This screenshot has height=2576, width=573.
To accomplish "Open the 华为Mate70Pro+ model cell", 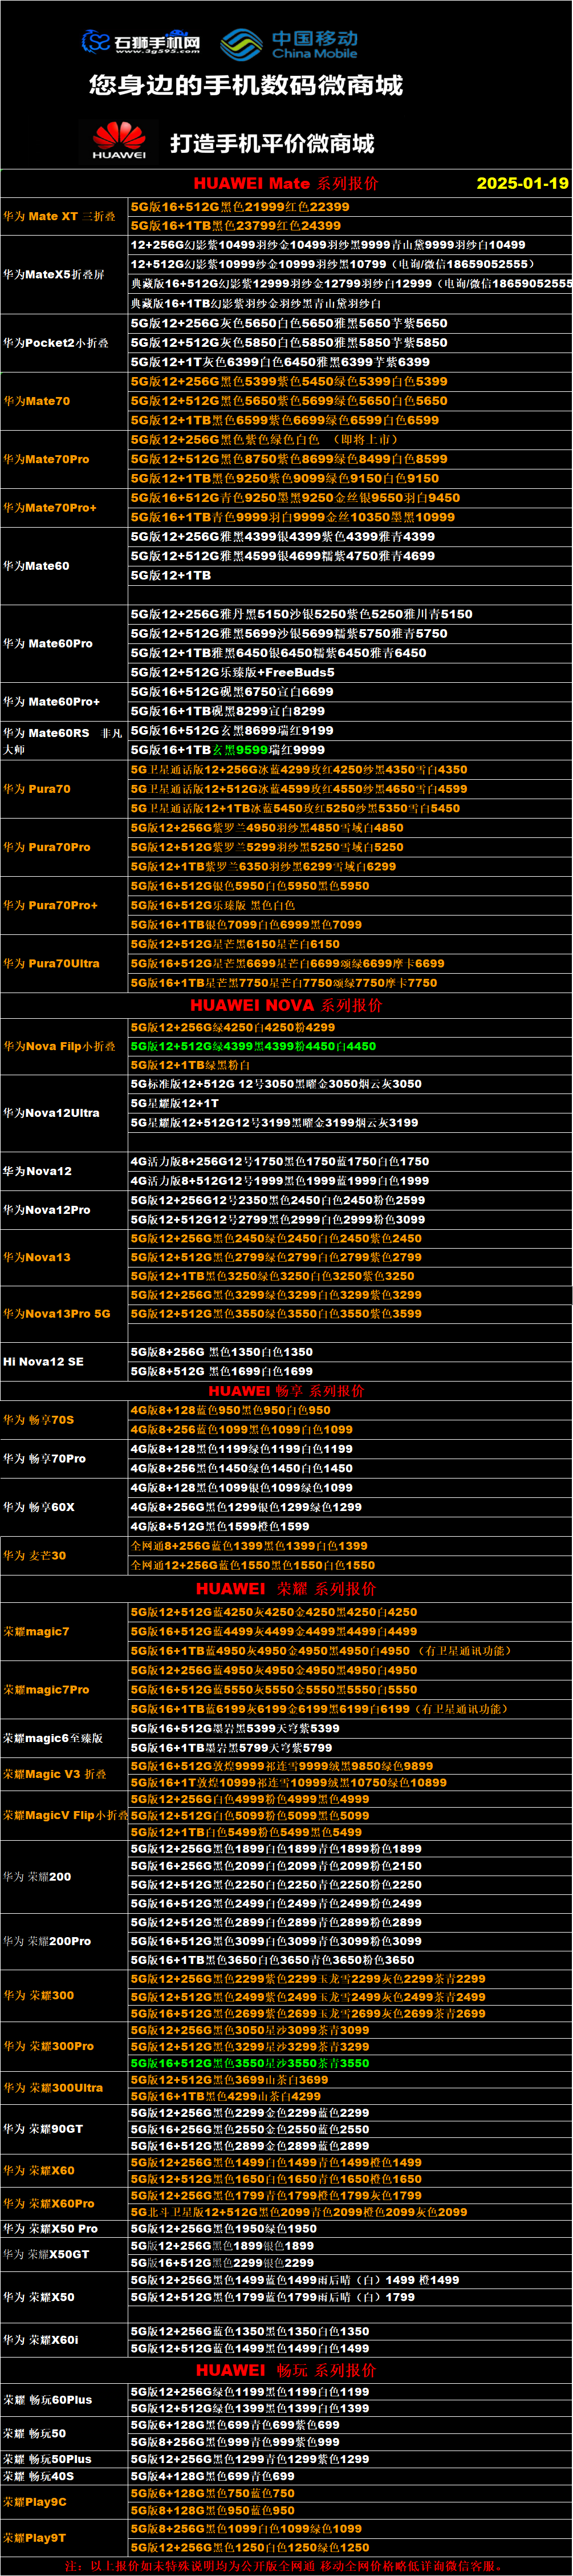I will coord(50,508).
